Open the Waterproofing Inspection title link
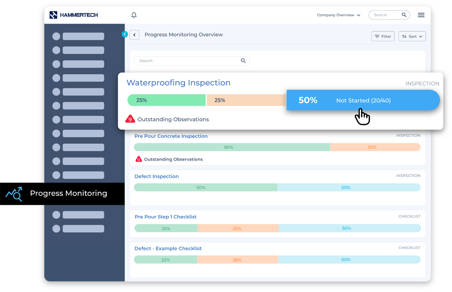Image resolution: width=452 pixels, height=292 pixels. click(x=178, y=83)
